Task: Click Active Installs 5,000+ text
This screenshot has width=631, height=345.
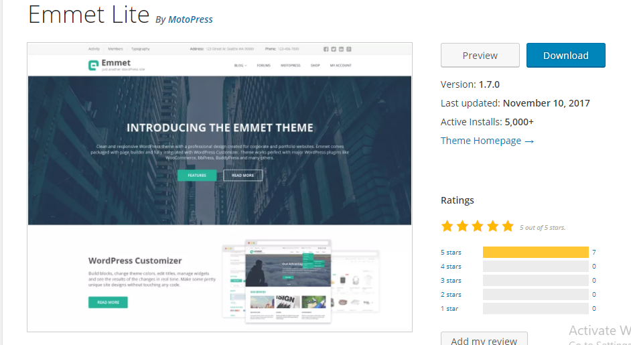Action: (x=487, y=122)
